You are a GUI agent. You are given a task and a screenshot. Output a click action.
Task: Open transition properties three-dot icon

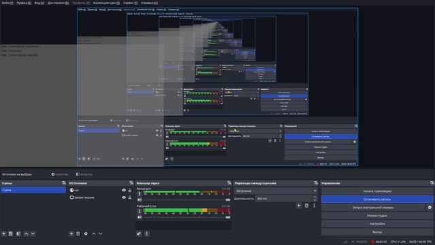(314, 206)
